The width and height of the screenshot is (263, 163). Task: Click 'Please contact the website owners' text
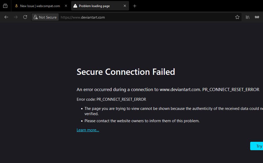point(142,121)
